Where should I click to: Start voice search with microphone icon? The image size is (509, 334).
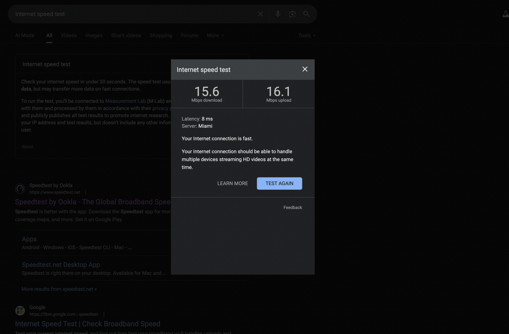[x=278, y=14]
